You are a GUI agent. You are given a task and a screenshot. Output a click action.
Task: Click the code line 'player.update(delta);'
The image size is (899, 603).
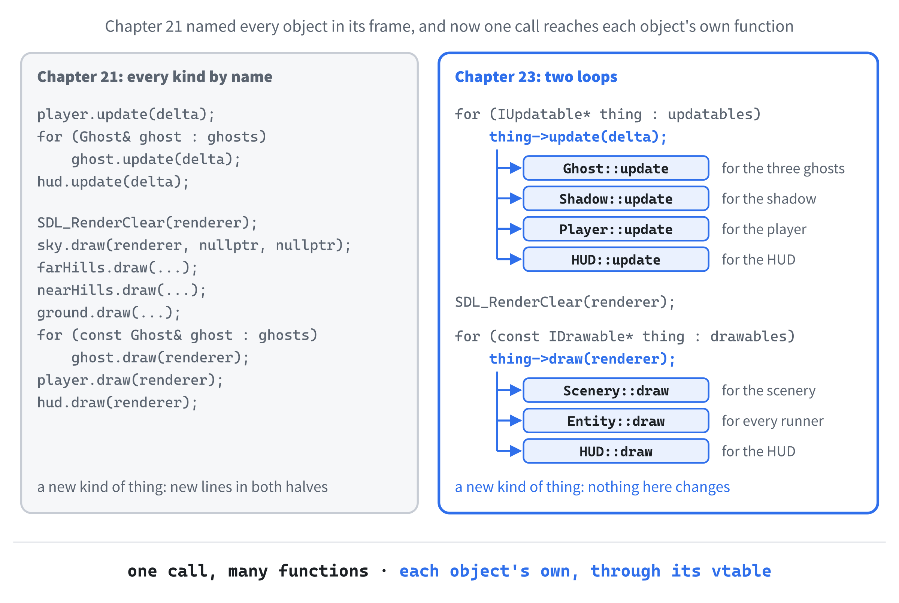pos(126,114)
